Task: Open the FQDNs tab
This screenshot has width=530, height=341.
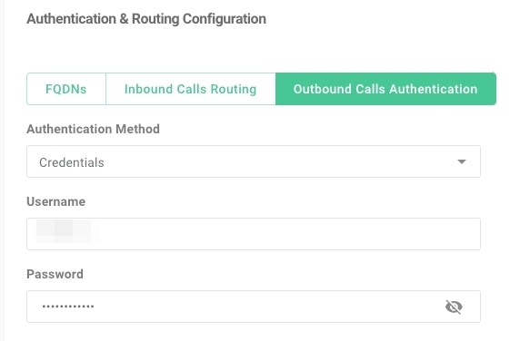Action: (66, 89)
